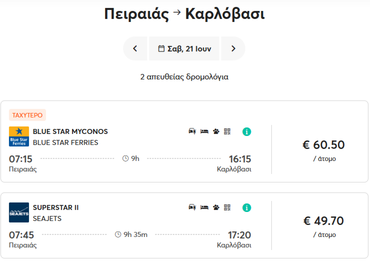
Task: Select the € 60.50 Blue Star fare
Action: [323, 145]
